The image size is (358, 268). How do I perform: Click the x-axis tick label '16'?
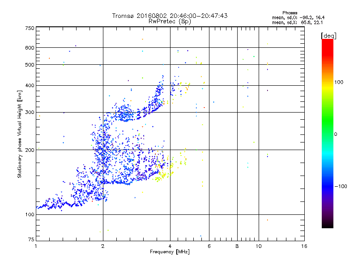pos(304,246)
